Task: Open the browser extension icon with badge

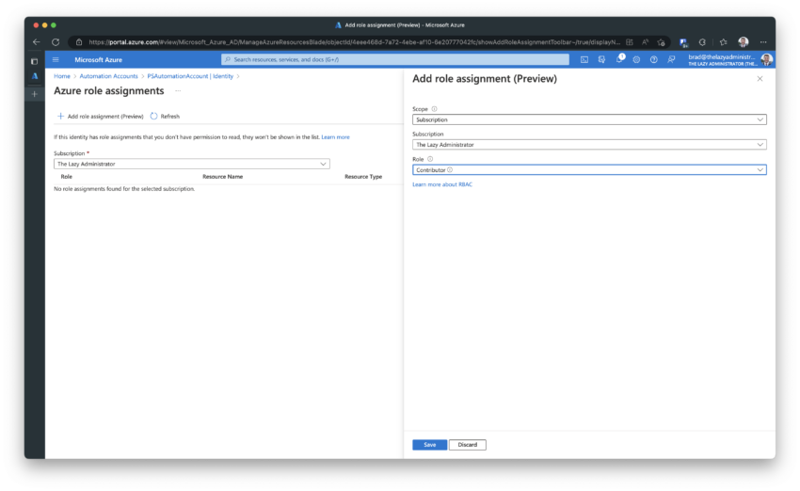Action: pos(683,41)
